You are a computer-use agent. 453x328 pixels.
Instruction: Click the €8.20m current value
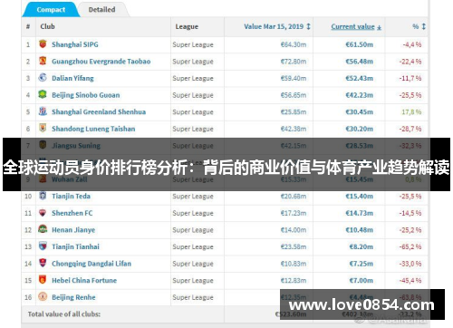(361, 247)
